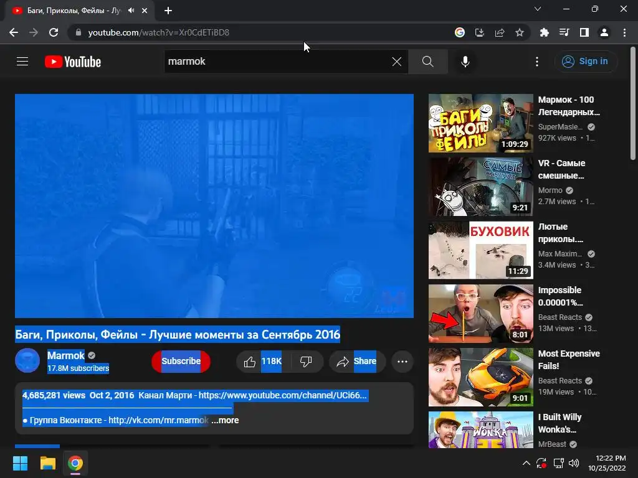This screenshot has width=638, height=478.
Task: Open File Explorer from taskbar
Action: pyautogui.click(x=47, y=463)
